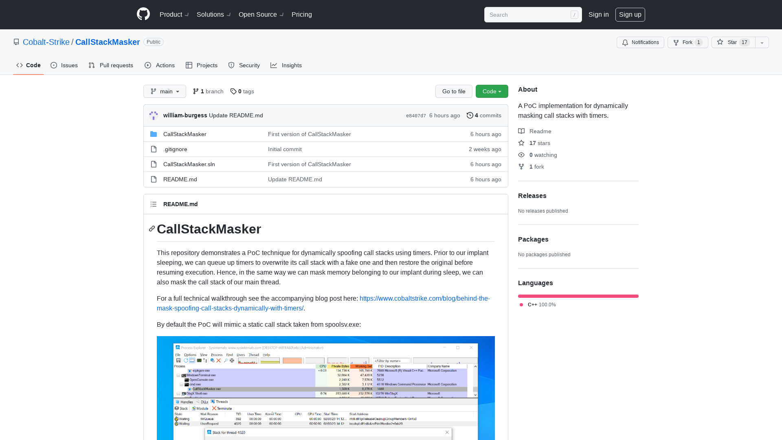Image resolution: width=782 pixels, height=440 pixels.
Task: Open the README.md file in file list
Action: tap(180, 179)
